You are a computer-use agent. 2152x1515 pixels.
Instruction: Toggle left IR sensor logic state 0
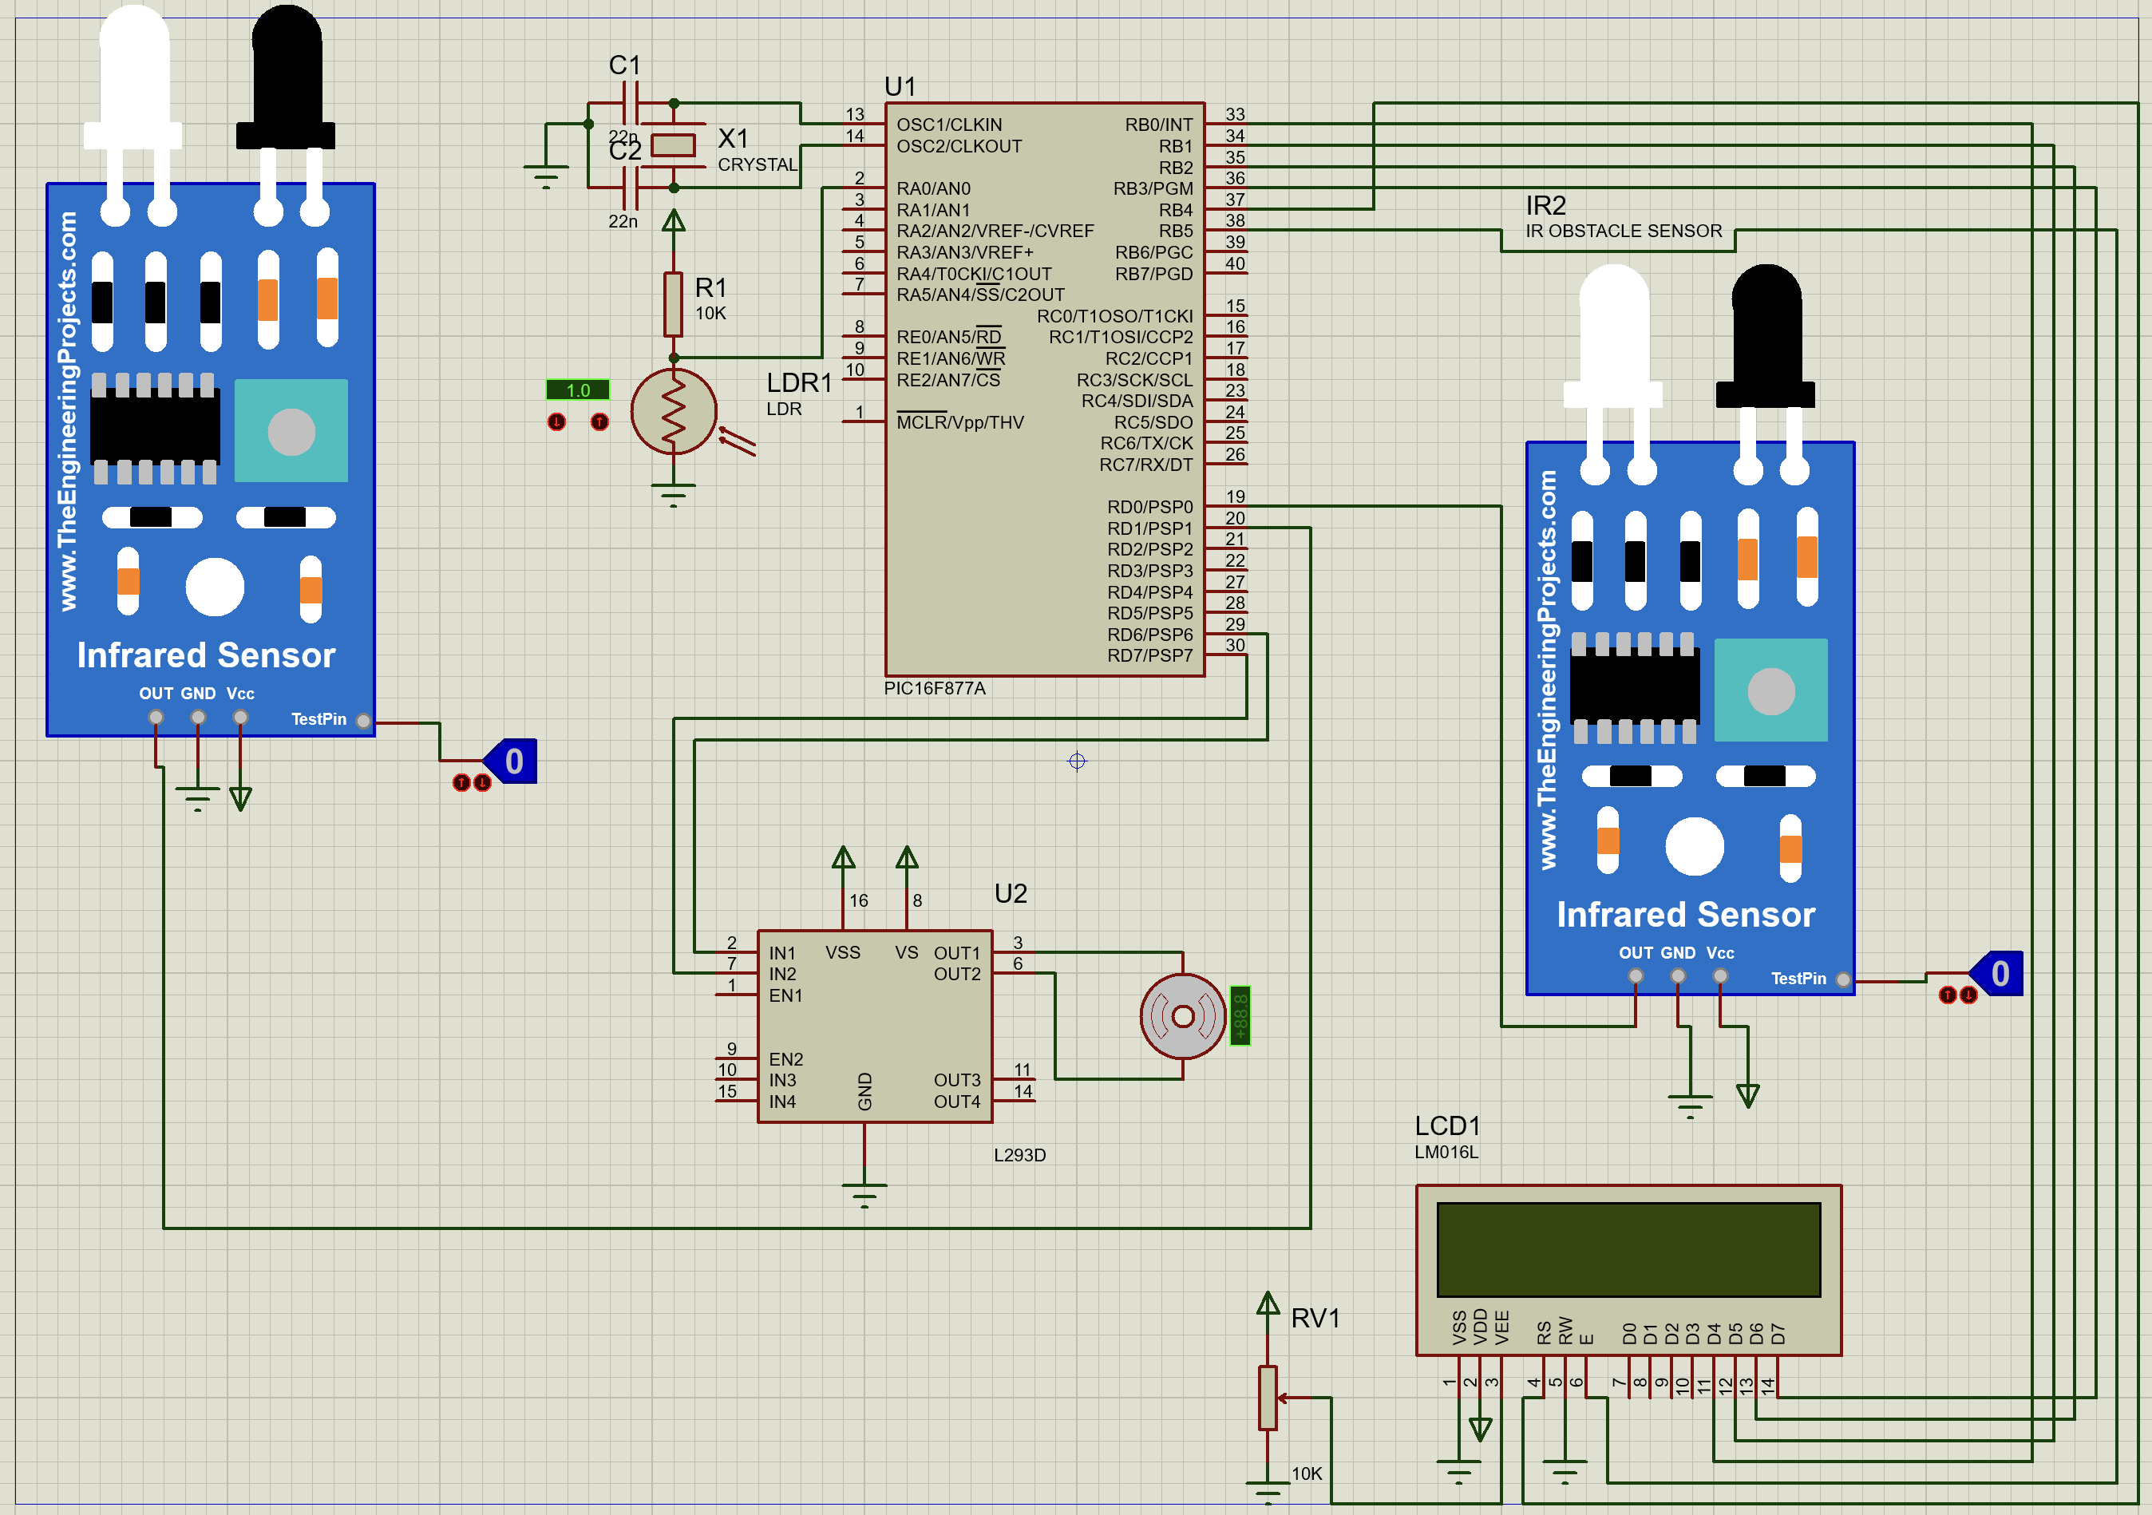point(513,761)
